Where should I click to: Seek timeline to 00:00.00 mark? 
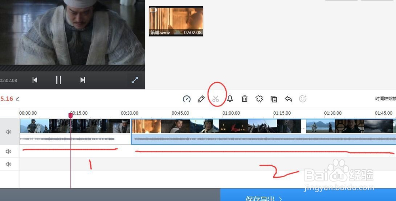[x=28, y=113]
